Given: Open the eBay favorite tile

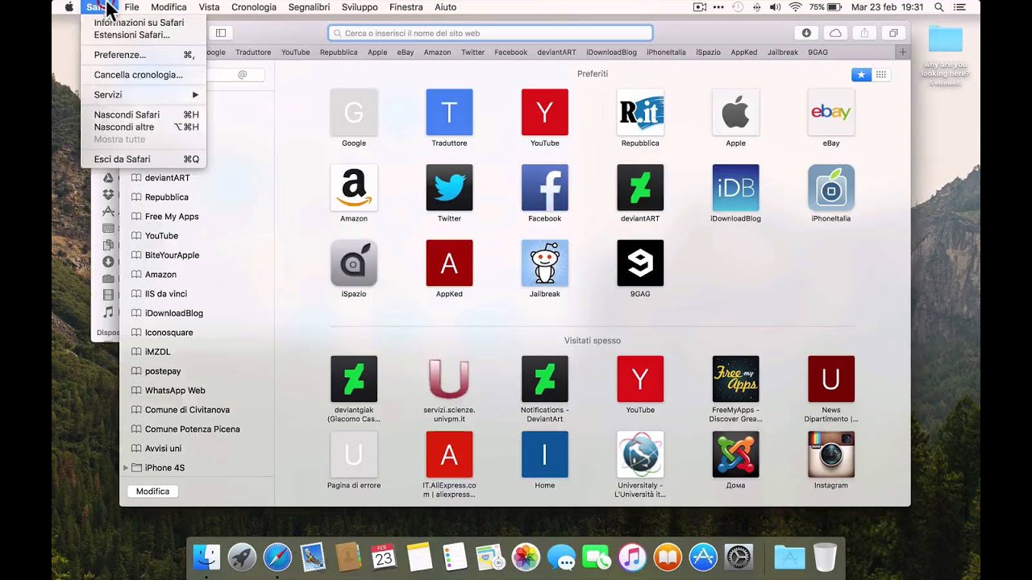Looking at the screenshot, I should pyautogui.click(x=831, y=112).
